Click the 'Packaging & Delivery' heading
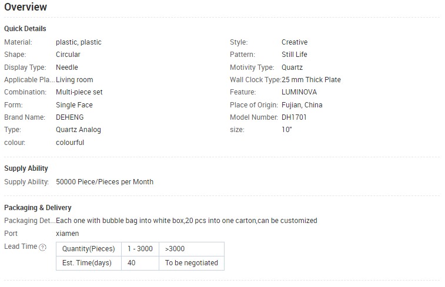The width and height of the screenshot is (445, 287). (x=38, y=208)
